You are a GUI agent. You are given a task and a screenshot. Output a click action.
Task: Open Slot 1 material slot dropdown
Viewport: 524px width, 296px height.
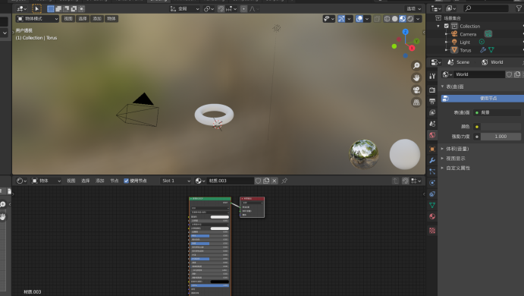point(175,181)
